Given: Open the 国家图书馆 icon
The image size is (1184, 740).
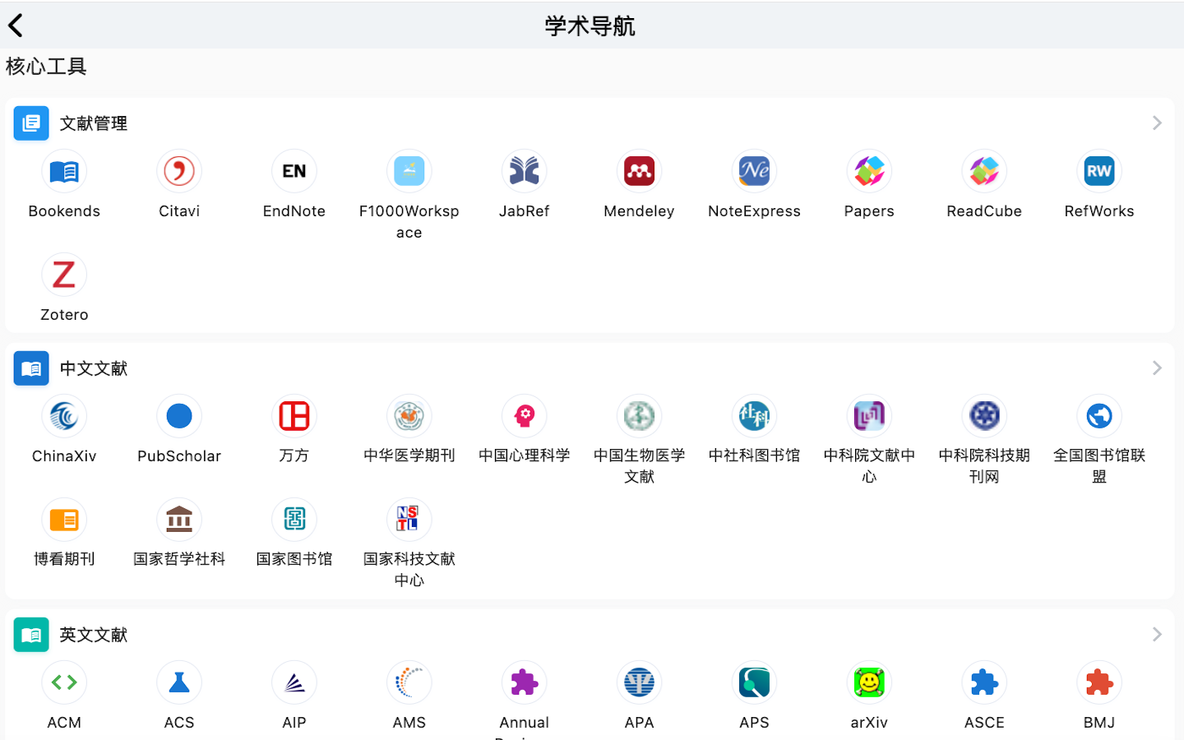Looking at the screenshot, I should tap(294, 520).
